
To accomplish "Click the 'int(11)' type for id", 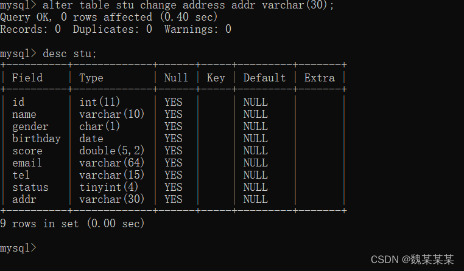I will click(100, 102).
